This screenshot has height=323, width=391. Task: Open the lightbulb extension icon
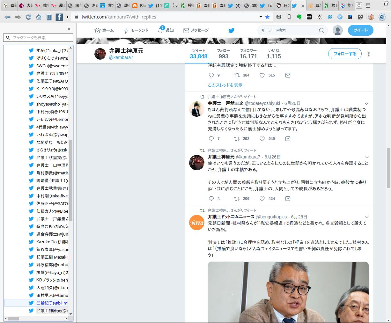click(x=360, y=17)
